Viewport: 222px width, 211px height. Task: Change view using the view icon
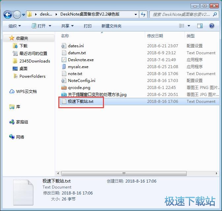[182, 26]
